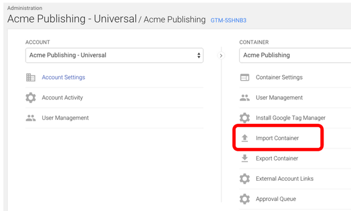Open the Acme Publishing - Universal account dropdown

[x=114, y=55]
